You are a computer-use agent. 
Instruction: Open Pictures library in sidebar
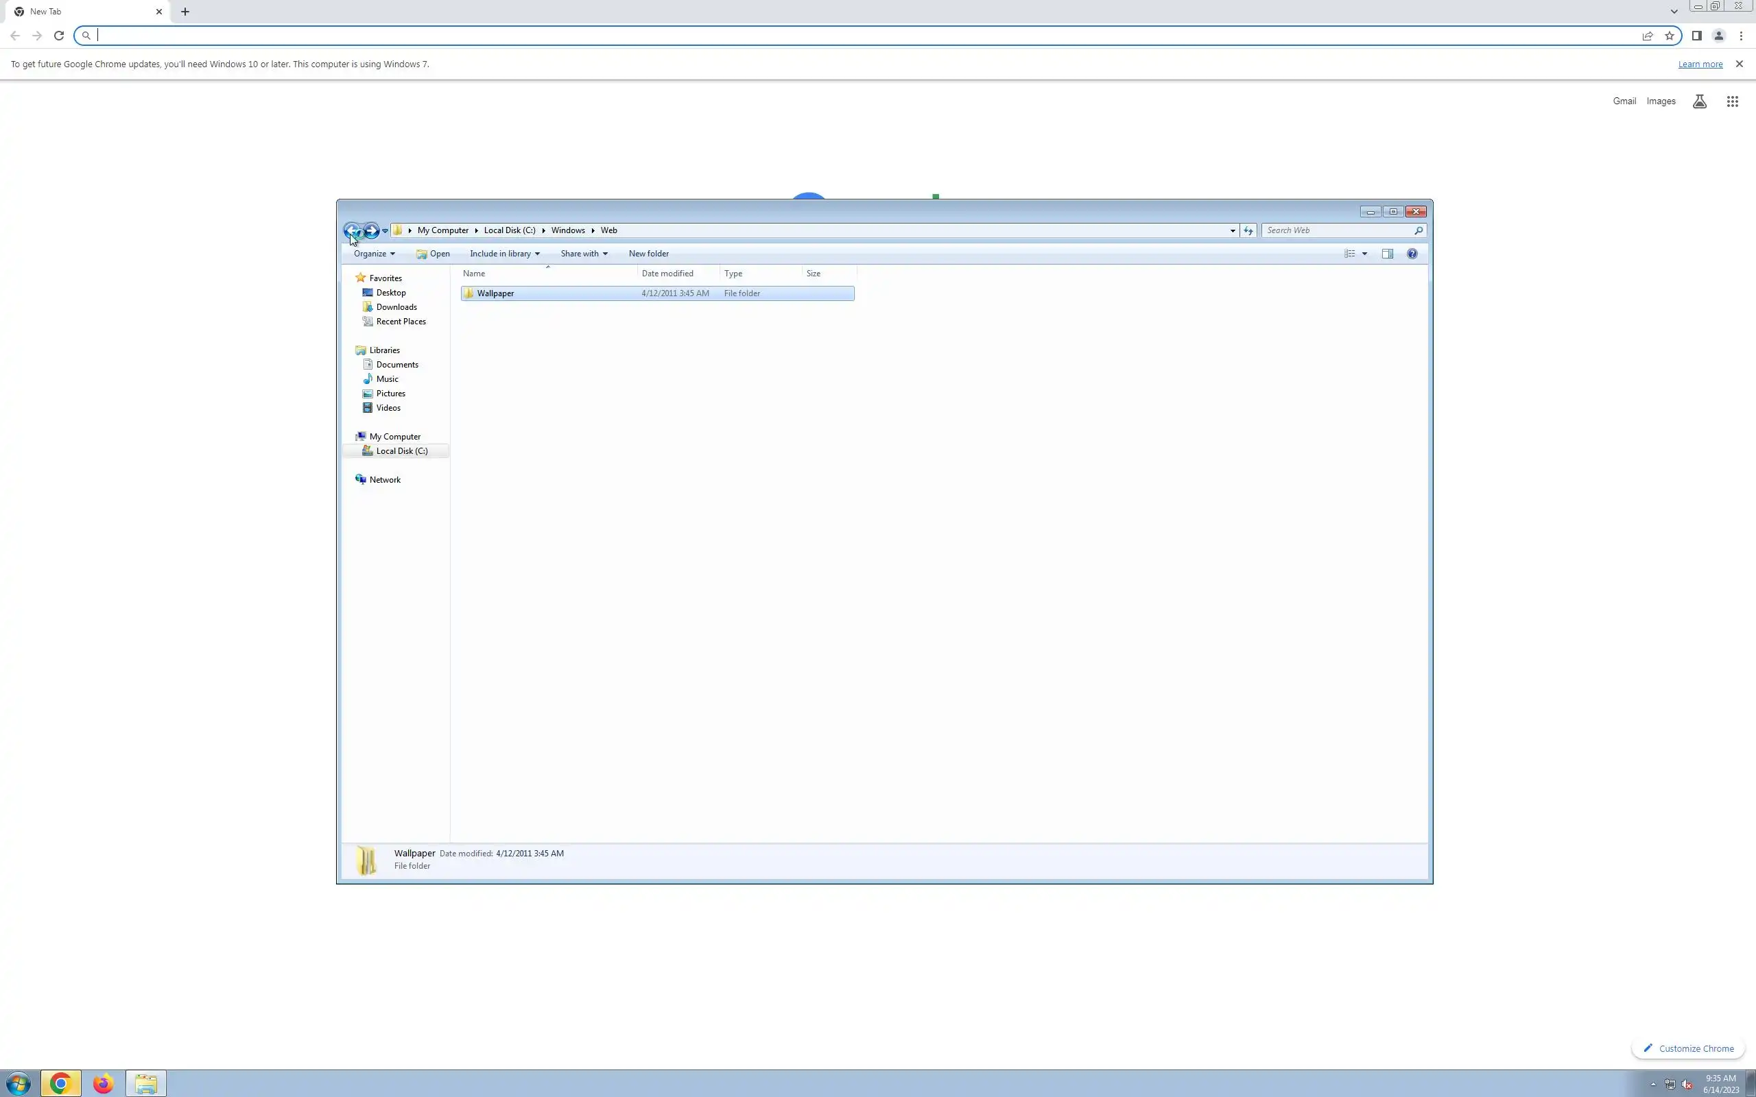point(390,394)
